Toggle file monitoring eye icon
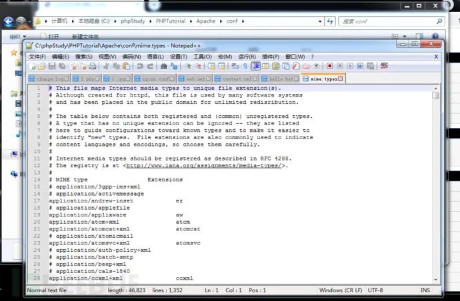Image resolution: width=460 pixels, height=301 pixels. (x=316, y=66)
